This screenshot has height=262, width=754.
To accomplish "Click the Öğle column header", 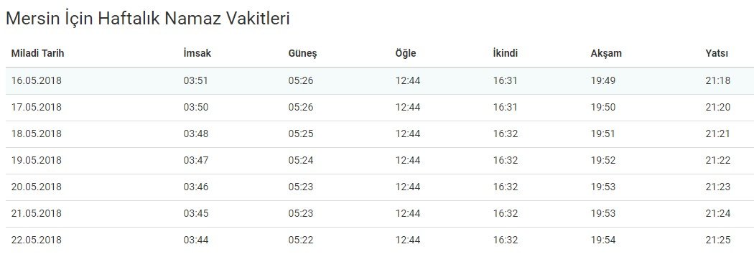I will point(406,53).
